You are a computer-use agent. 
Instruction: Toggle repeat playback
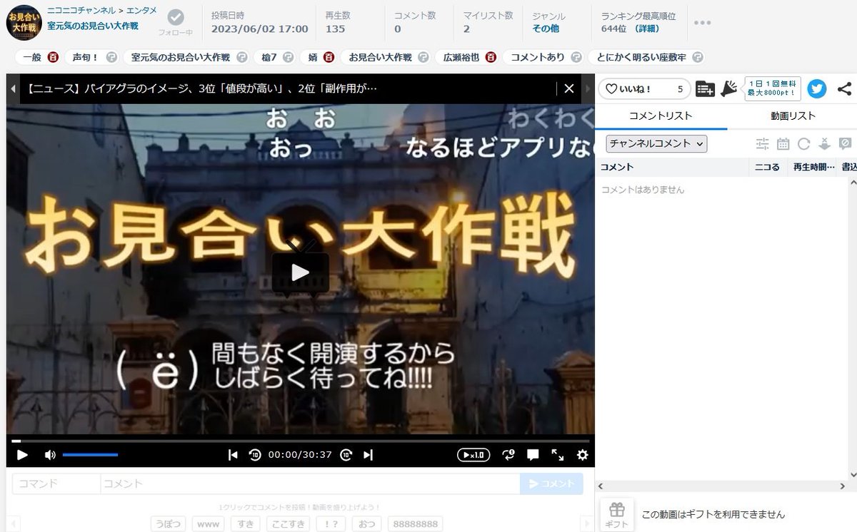pyautogui.click(x=508, y=454)
